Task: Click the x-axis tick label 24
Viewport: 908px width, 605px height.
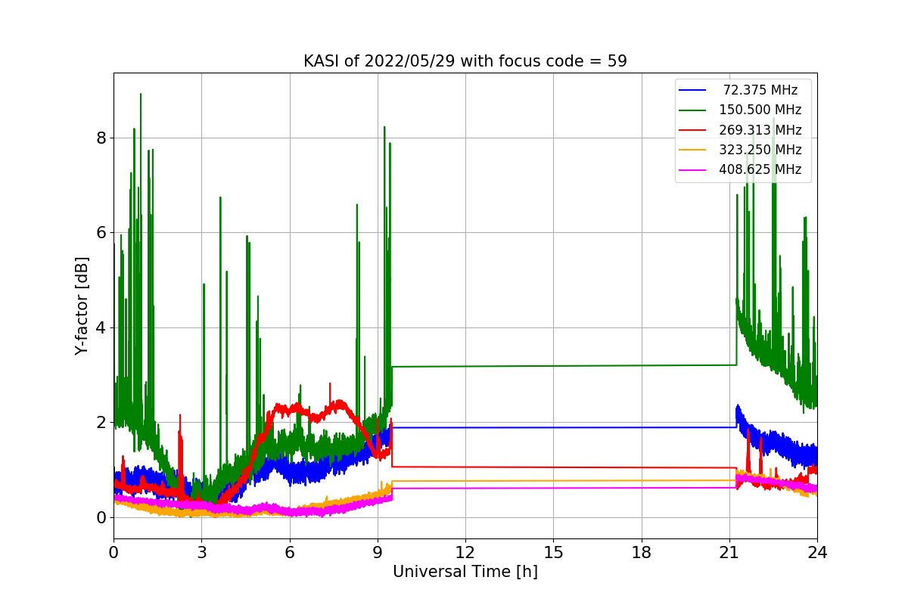Action: (817, 552)
